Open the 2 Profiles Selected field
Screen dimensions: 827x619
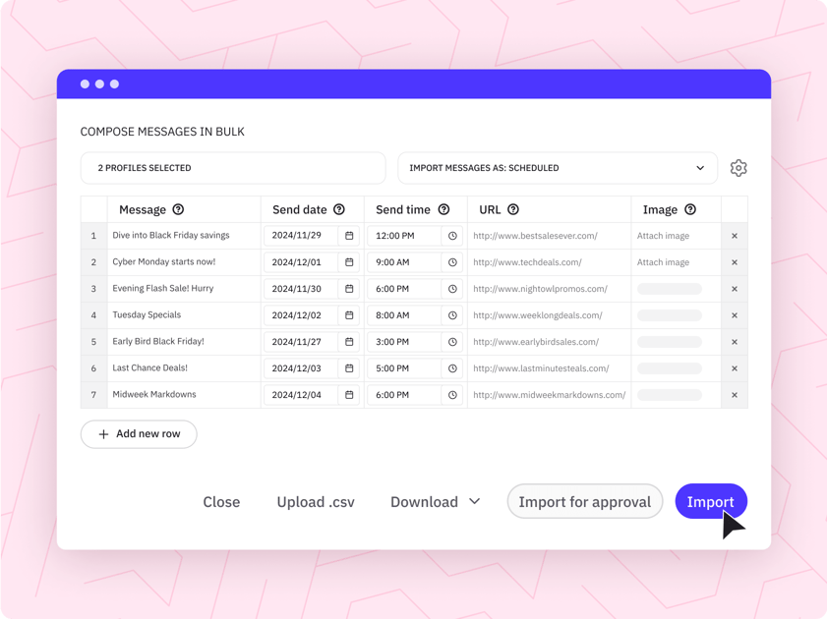tap(233, 168)
